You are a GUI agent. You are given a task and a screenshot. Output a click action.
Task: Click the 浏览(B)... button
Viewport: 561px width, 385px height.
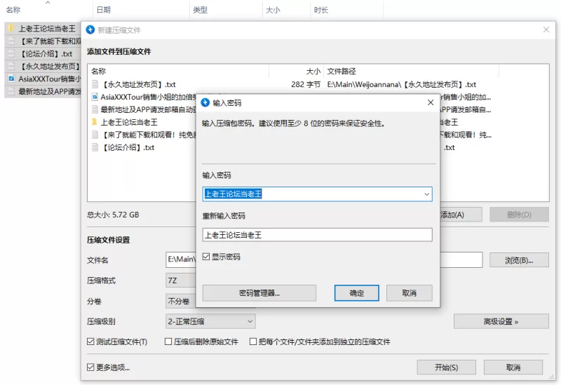[519, 260]
